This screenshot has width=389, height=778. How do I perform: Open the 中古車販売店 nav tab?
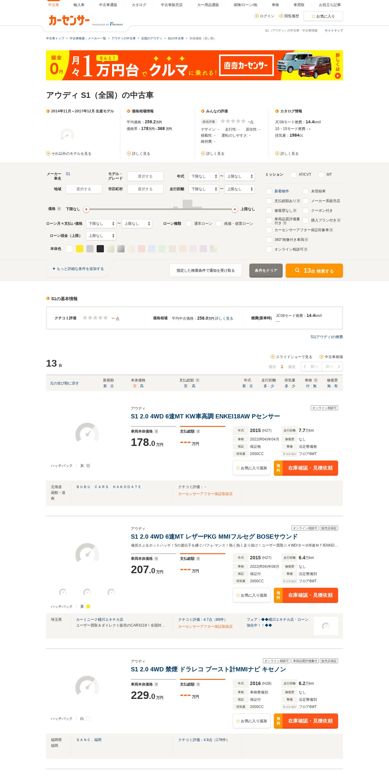pyautogui.click(x=172, y=5)
